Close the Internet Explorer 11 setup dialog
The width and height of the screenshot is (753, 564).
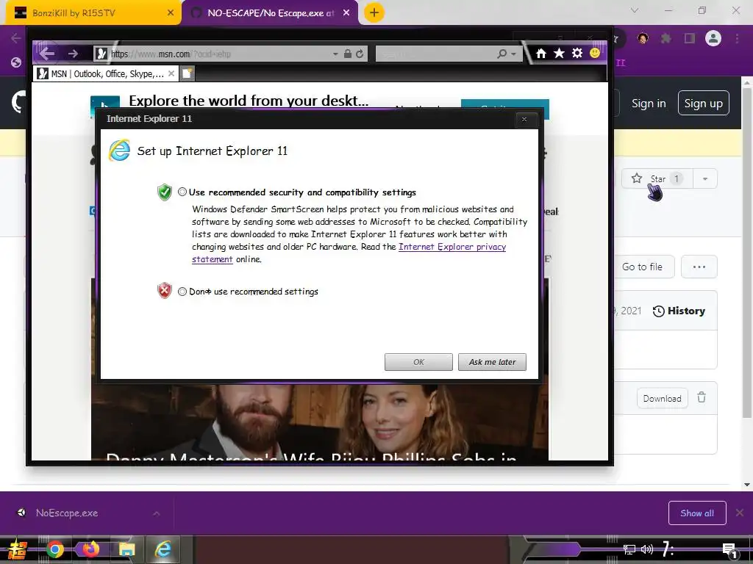[524, 119]
